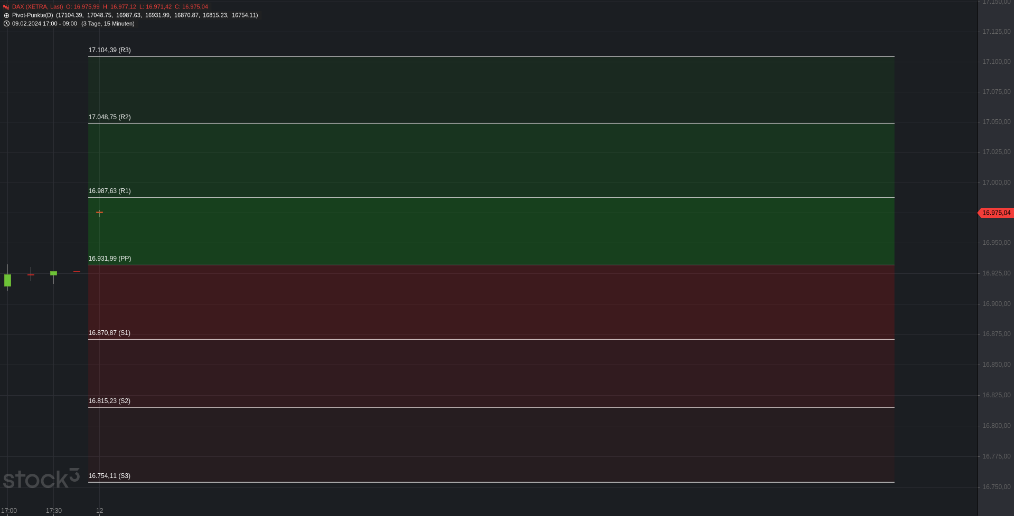Open the Pivot-Punkte(D) indicator settings label
Screen dimensions: 1014x516
(x=32, y=15)
